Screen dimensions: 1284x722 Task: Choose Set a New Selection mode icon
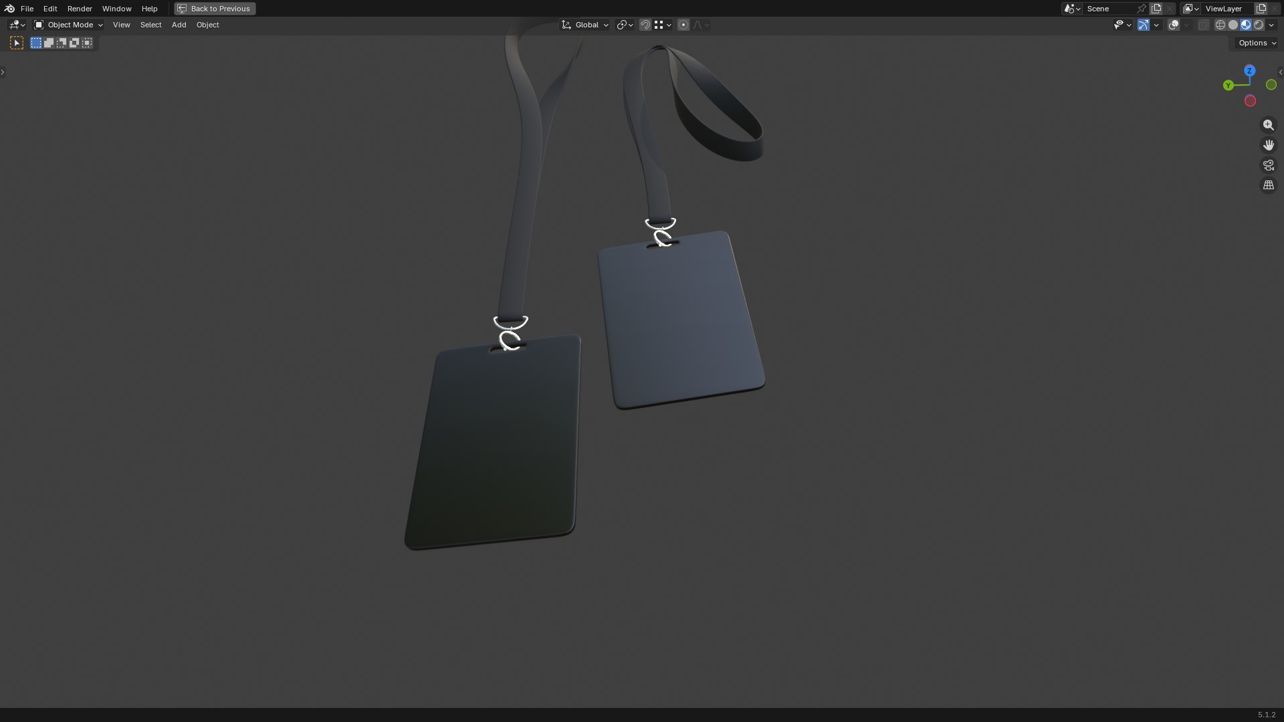[36, 43]
